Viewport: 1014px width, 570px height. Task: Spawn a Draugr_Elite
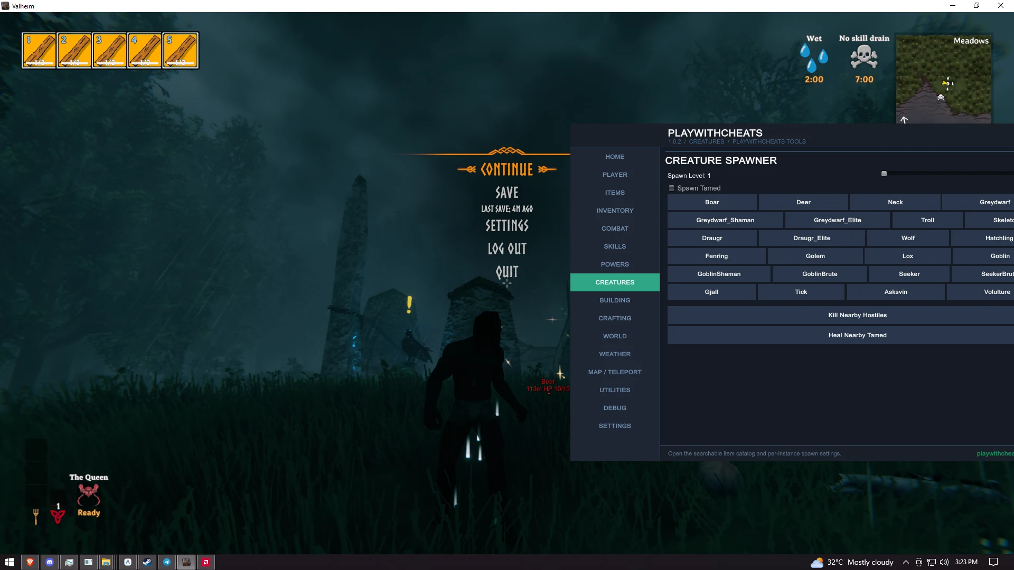point(812,238)
